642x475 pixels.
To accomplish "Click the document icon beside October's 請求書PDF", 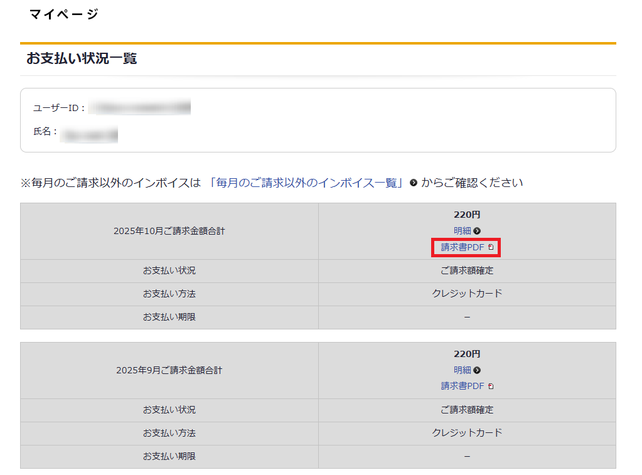I will [491, 247].
